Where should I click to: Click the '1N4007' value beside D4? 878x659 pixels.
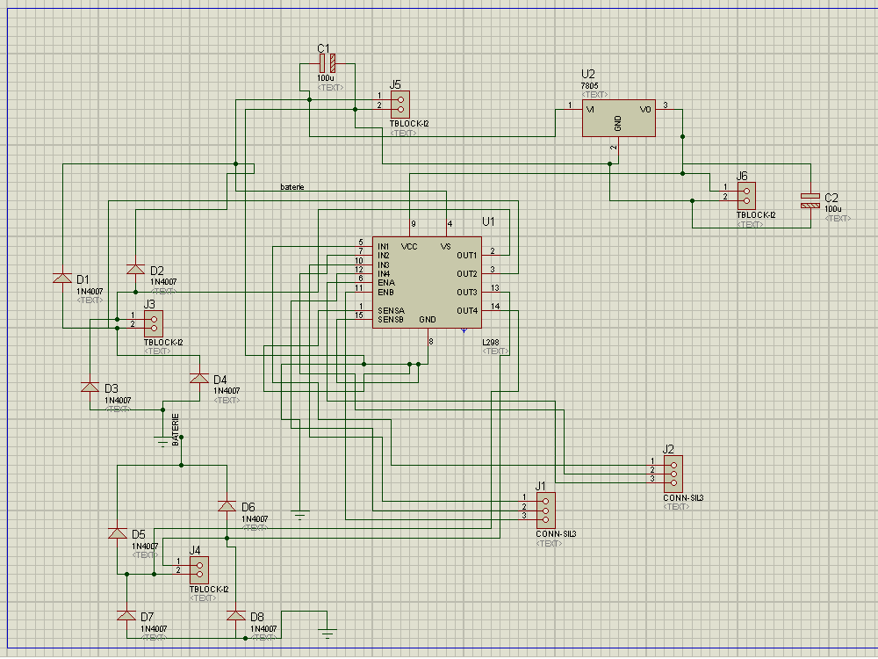coord(227,391)
